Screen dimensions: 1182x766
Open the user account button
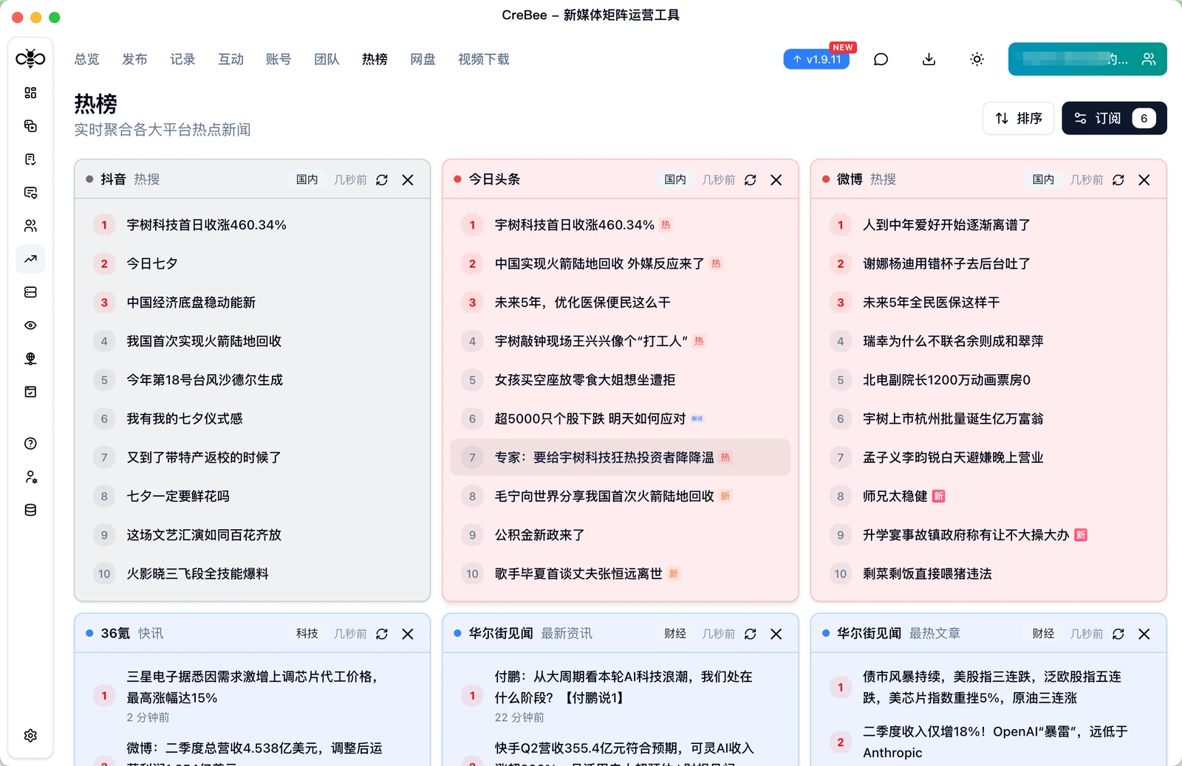tap(1087, 59)
